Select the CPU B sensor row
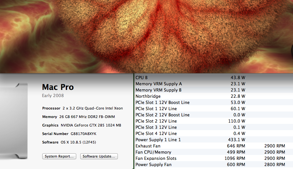The width and height of the screenshot is (293, 169). tap(213, 77)
